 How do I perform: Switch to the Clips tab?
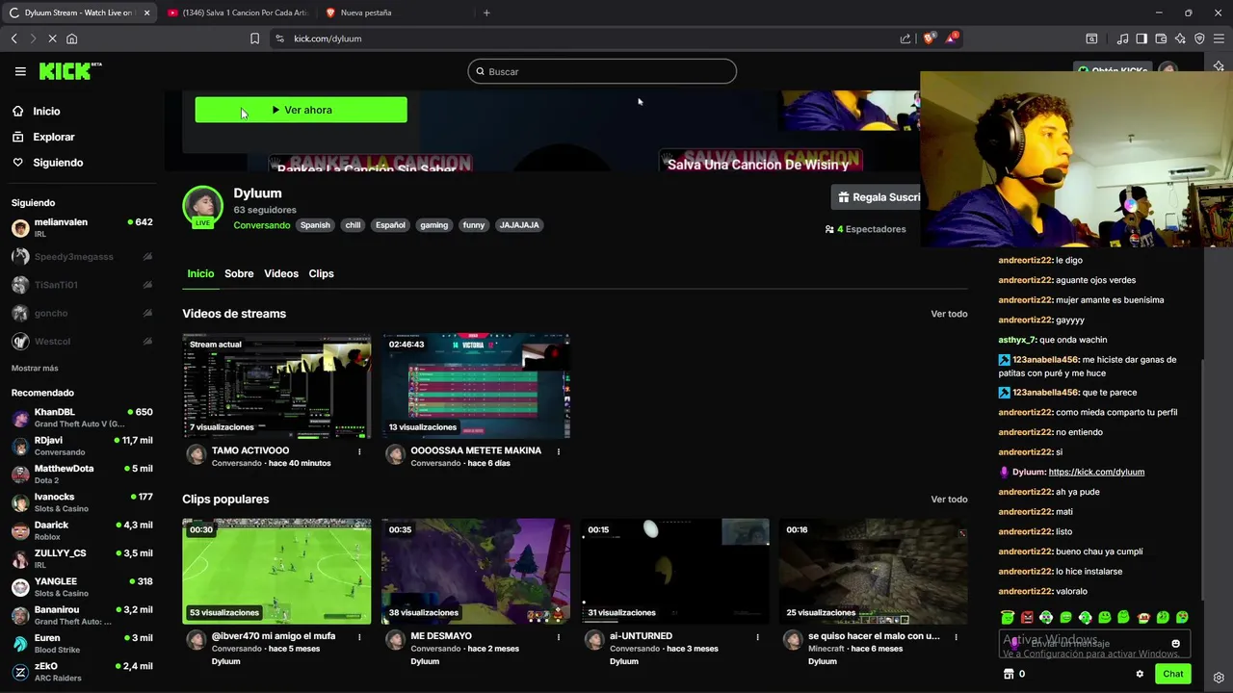pyautogui.click(x=321, y=273)
